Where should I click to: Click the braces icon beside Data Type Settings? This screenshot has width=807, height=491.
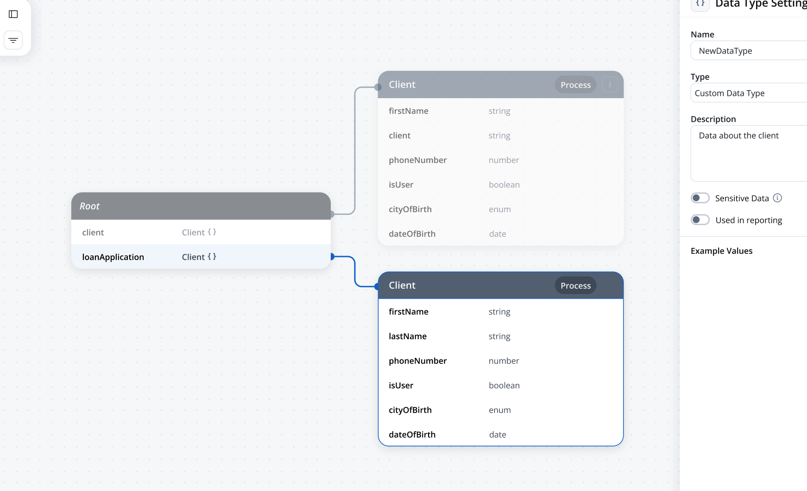pos(700,4)
